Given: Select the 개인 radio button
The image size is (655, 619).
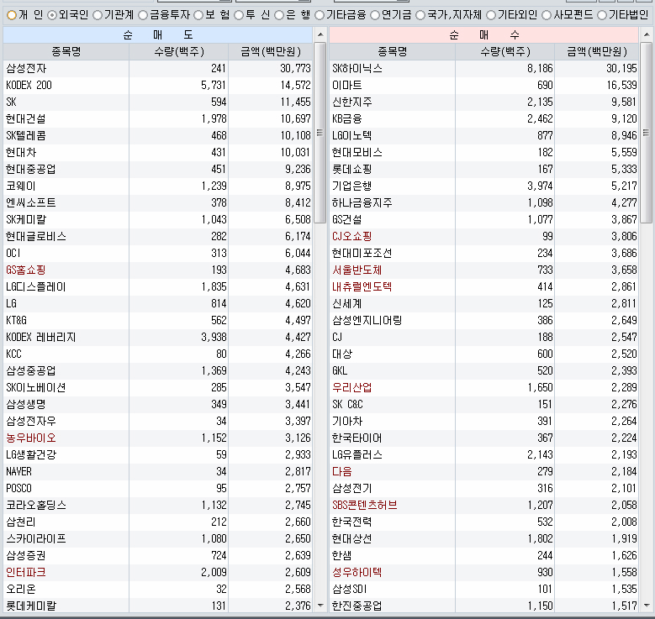Looking at the screenshot, I should [x=12, y=15].
